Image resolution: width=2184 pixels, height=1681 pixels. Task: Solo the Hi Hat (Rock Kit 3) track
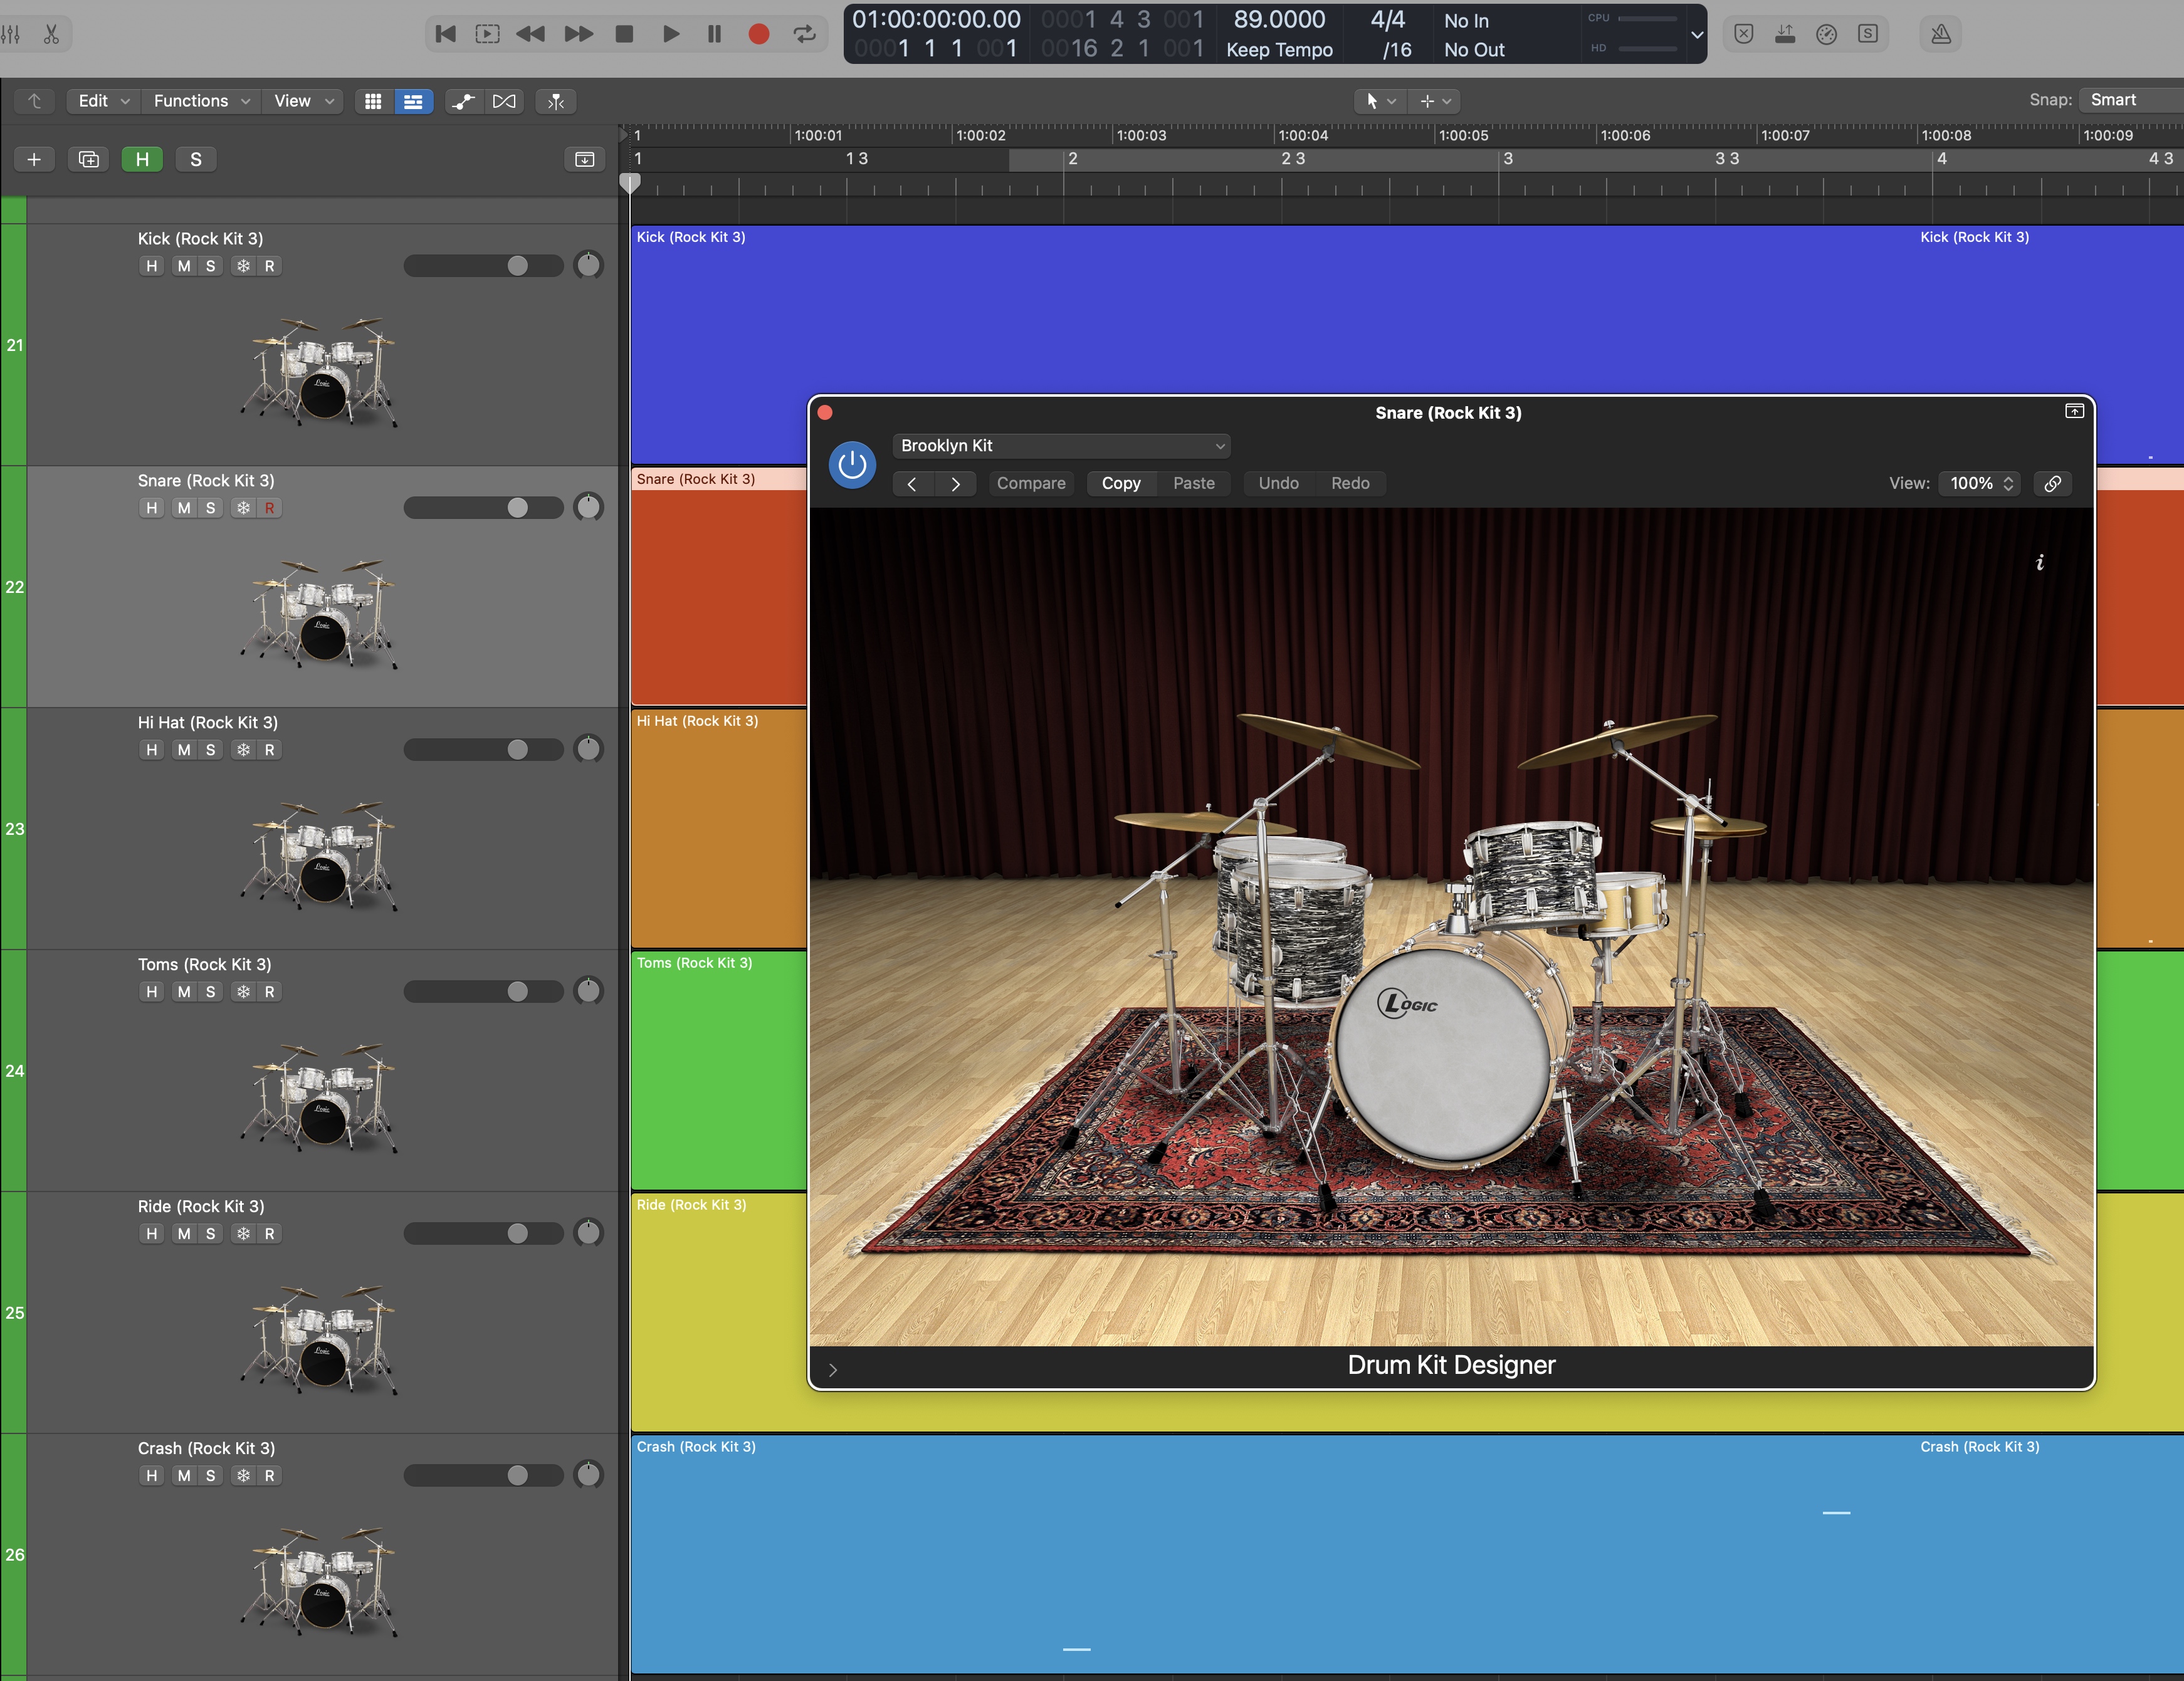pyautogui.click(x=210, y=750)
